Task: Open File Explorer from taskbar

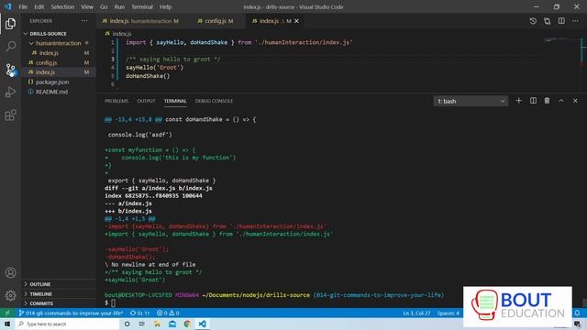Action: tap(157, 324)
